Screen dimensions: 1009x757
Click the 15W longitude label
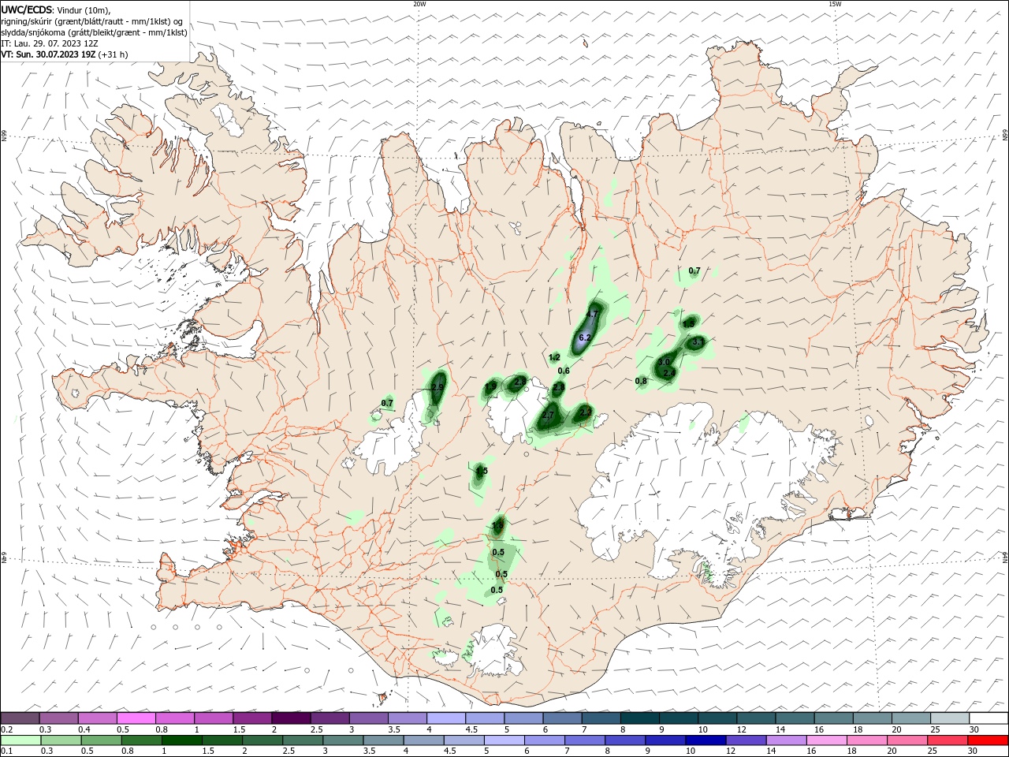[835, 4]
